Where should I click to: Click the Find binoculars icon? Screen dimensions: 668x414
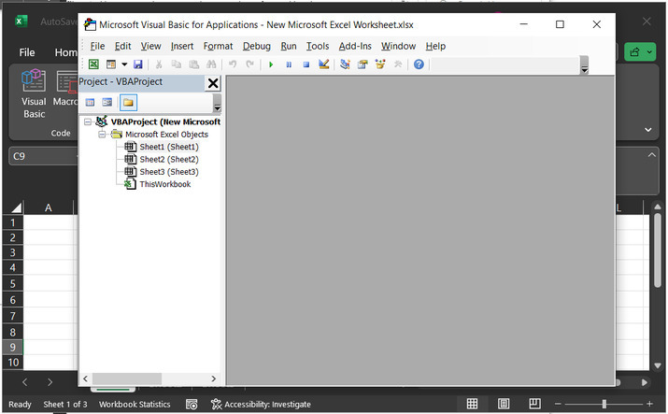click(211, 64)
